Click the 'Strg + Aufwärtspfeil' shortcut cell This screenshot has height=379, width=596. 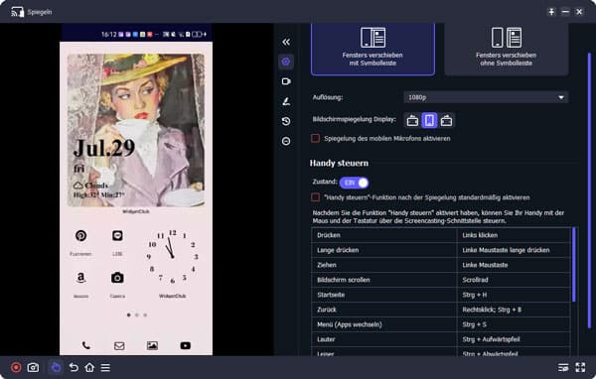click(x=514, y=339)
